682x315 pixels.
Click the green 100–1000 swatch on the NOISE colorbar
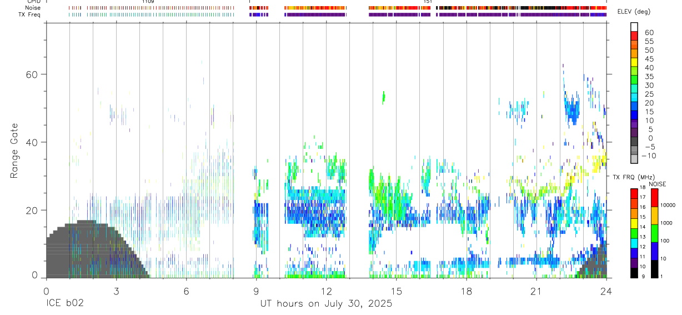click(x=654, y=233)
